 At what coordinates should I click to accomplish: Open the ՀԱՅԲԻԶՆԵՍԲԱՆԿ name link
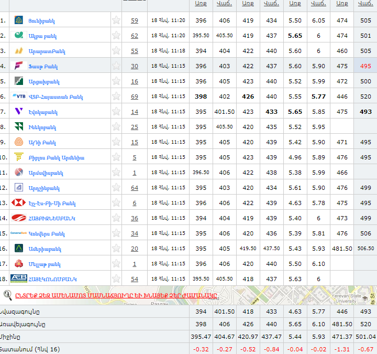click(x=52, y=218)
